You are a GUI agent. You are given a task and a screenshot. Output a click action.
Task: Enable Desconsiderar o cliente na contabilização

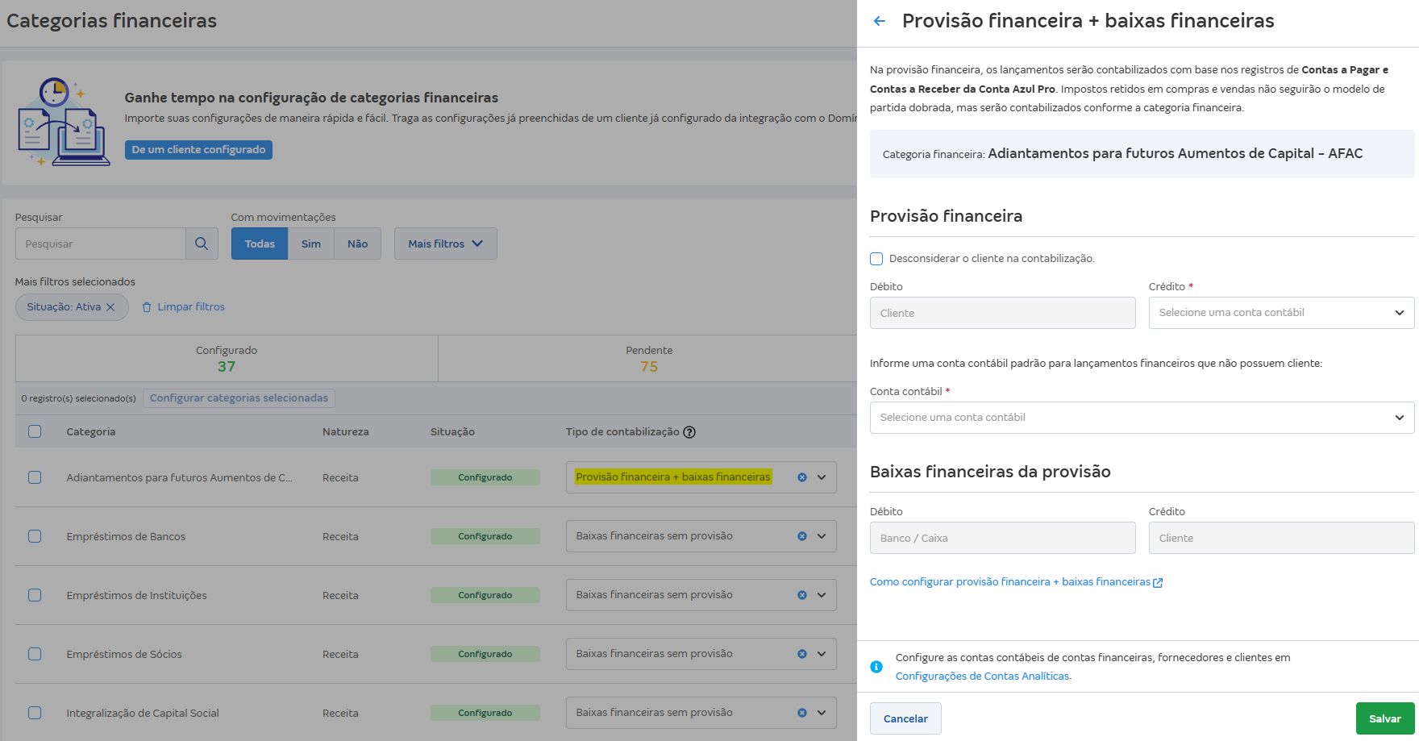pos(876,258)
